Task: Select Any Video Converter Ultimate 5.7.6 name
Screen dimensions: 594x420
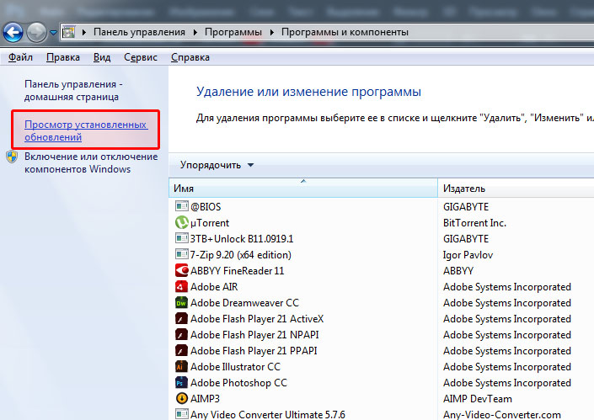Action: pos(268,414)
